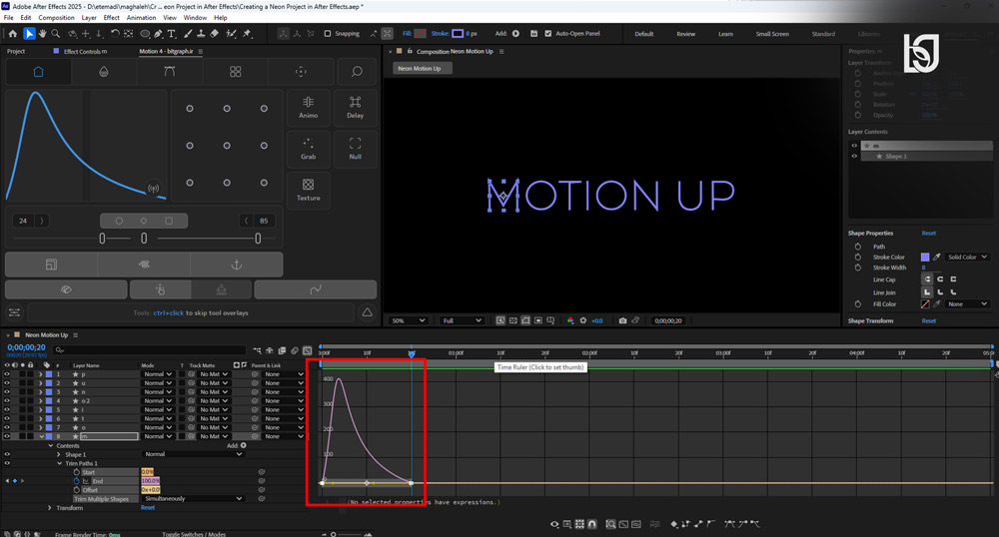Expand the Transform property group
999x537 pixels.
point(50,508)
